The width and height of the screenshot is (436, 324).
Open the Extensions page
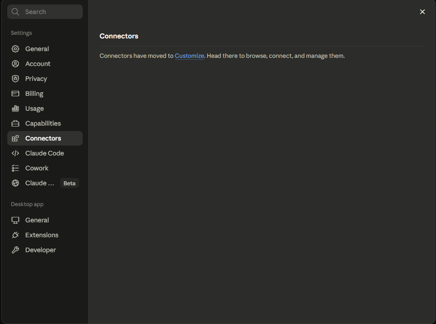[x=45, y=235]
